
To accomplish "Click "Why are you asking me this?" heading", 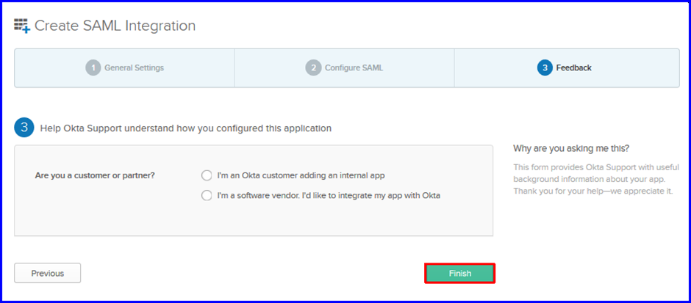I will [x=571, y=149].
